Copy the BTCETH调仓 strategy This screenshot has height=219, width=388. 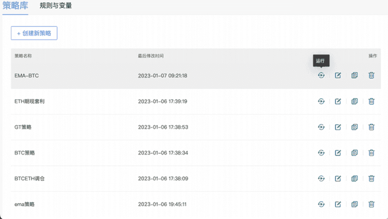tap(355, 179)
